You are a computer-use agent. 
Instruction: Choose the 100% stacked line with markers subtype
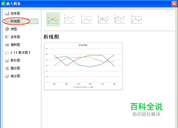(x=137, y=19)
